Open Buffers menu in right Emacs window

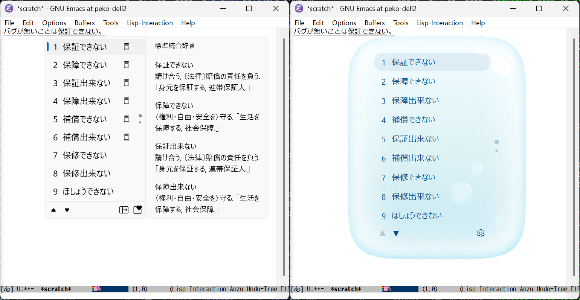375,23
